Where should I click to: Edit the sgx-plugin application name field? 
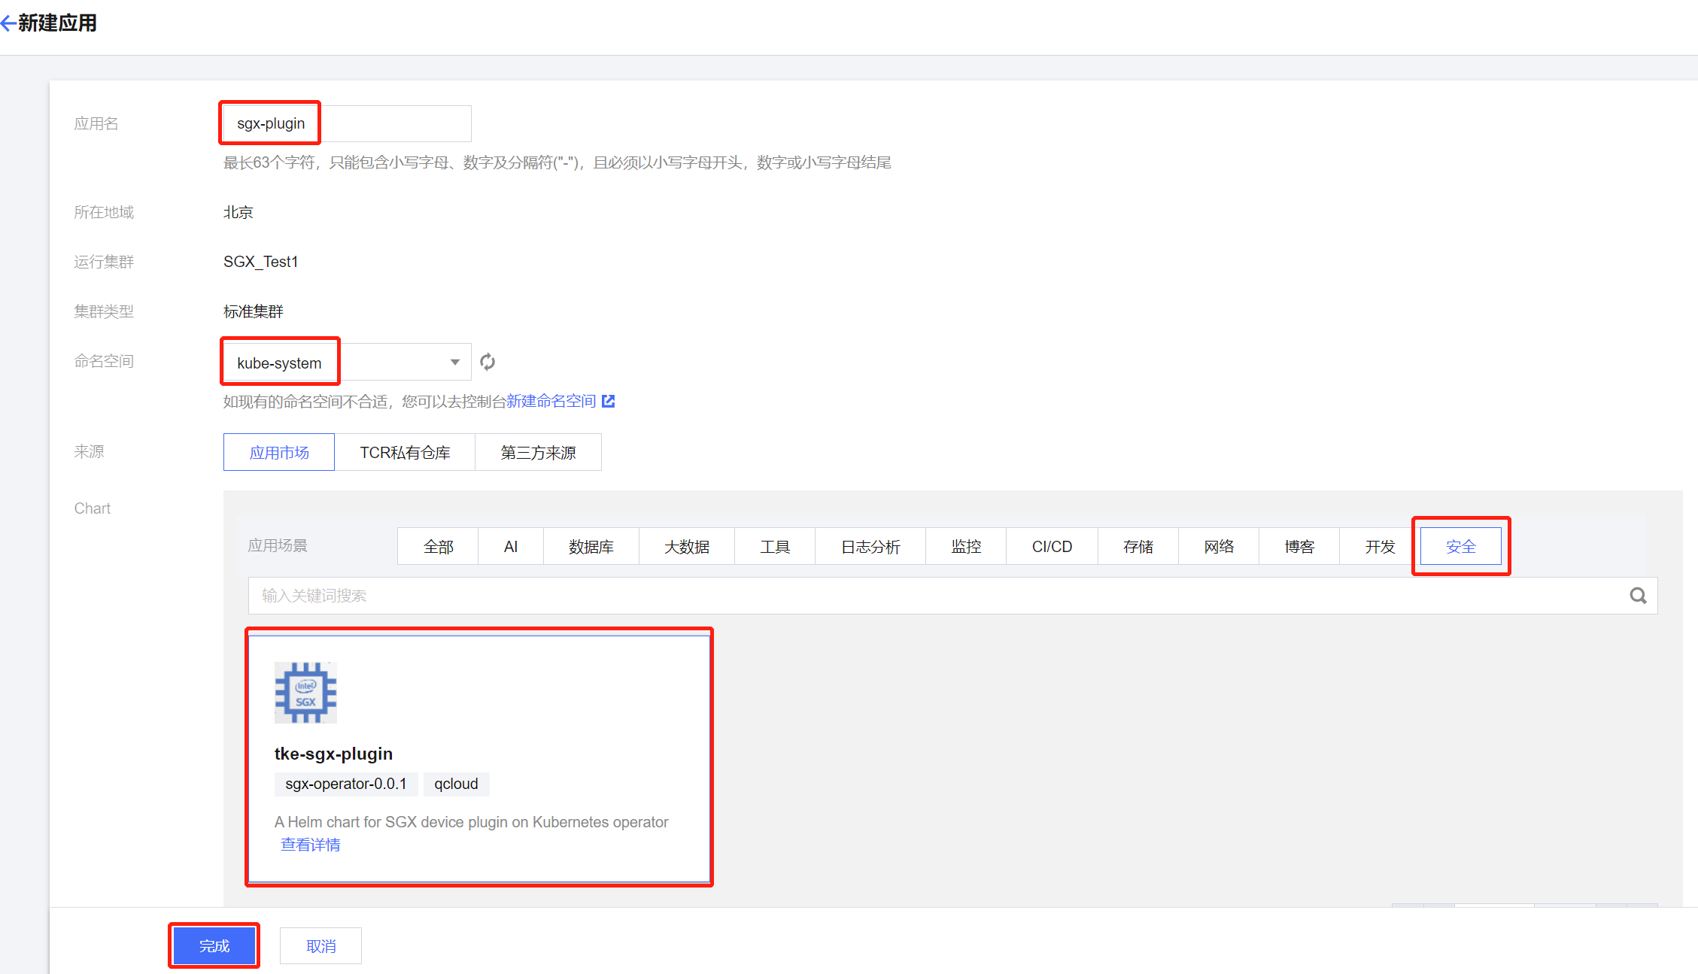[347, 123]
